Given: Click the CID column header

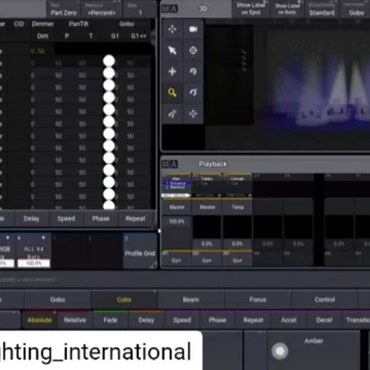Looking at the screenshot, I should tap(19, 24).
